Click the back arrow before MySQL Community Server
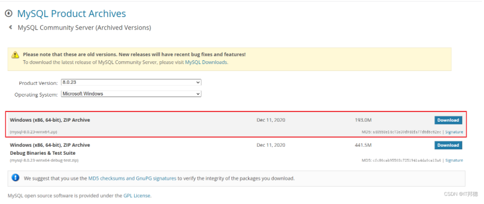 click(11, 28)
